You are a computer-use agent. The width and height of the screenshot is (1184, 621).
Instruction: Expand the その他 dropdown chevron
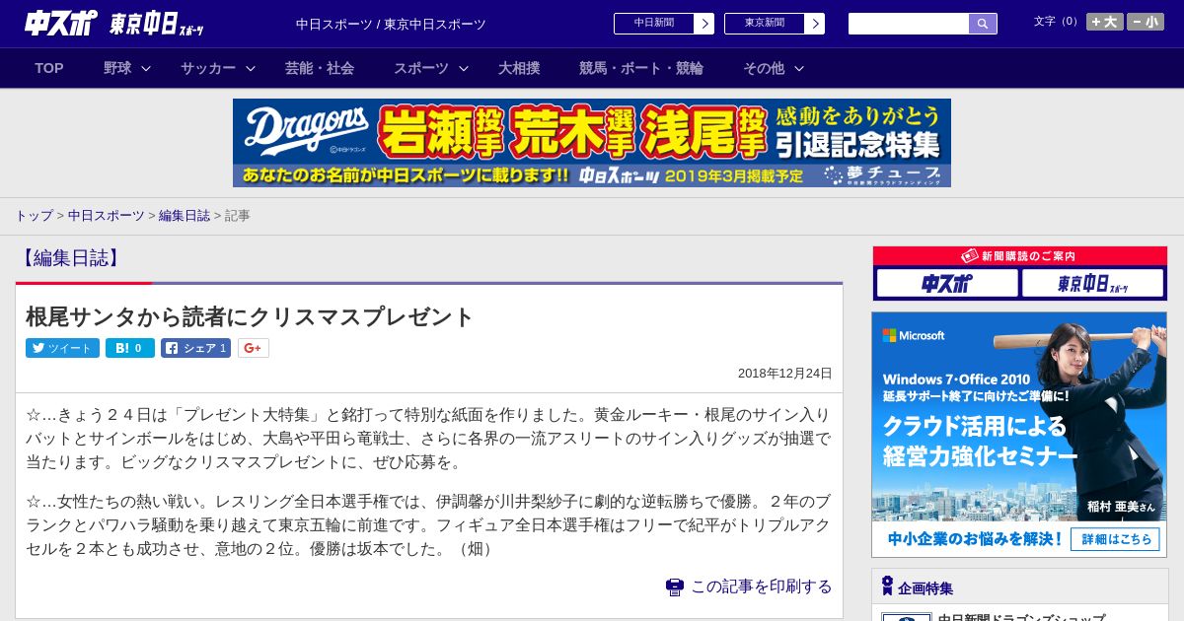[x=799, y=68]
